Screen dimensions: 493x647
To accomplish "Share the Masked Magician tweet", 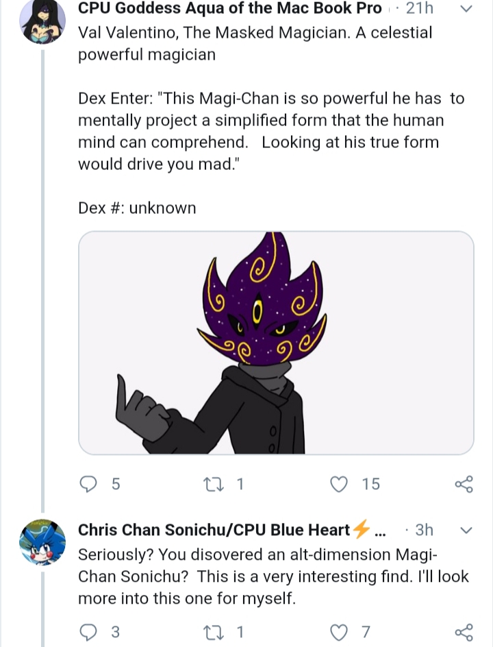I will pyautogui.click(x=464, y=484).
